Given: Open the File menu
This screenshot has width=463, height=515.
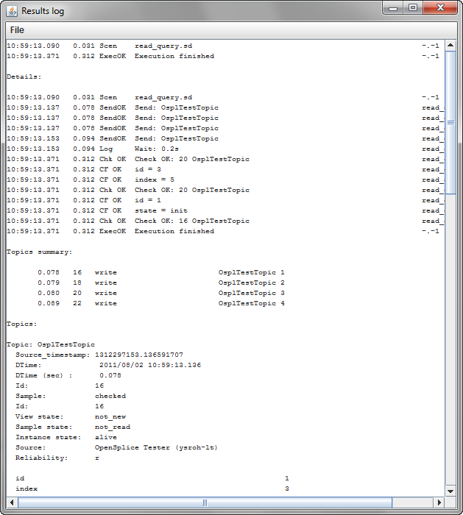Looking at the screenshot, I should pos(17,30).
